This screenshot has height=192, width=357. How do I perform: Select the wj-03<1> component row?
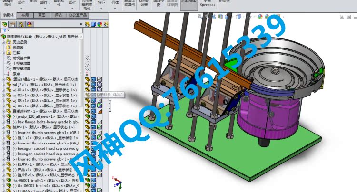[44, 100]
